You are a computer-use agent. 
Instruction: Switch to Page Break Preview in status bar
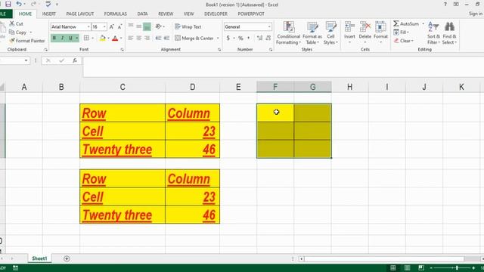coord(421,267)
